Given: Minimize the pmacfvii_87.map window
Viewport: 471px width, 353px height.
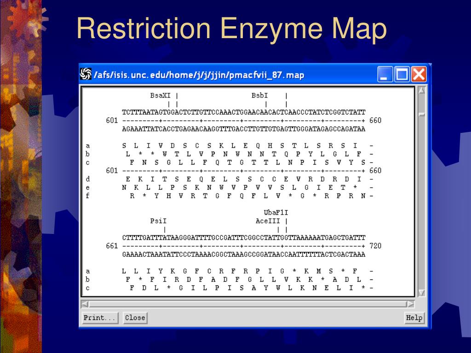Looking at the screenshot, I should pyautogui.click(x=385, y=74).
